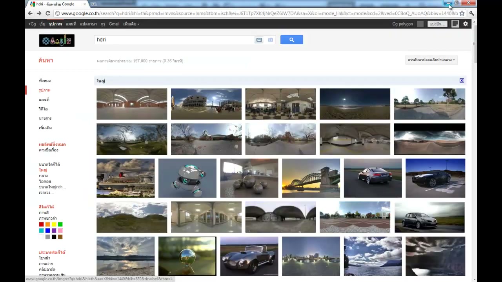
Task: Select the กลาง medium size filter
Action: point(43,175)
